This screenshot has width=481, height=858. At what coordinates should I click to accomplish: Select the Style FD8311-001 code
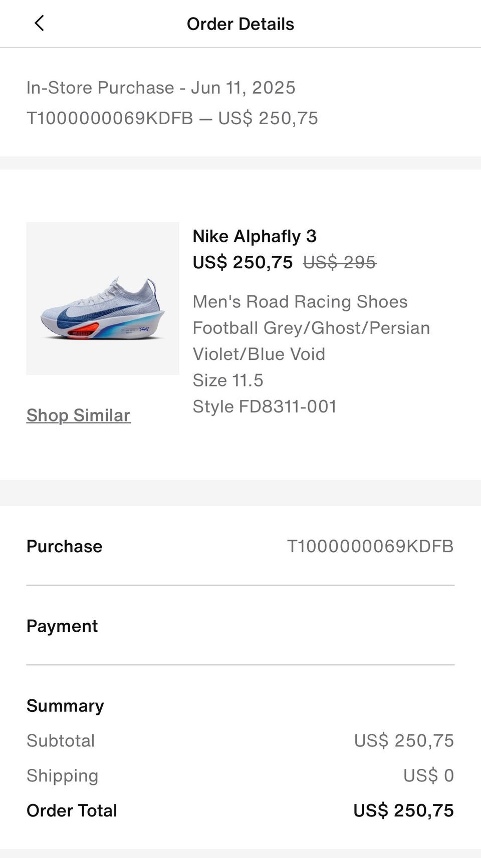[265, 406]
